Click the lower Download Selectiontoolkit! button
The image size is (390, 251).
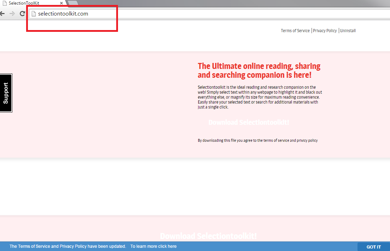[208, 236]
